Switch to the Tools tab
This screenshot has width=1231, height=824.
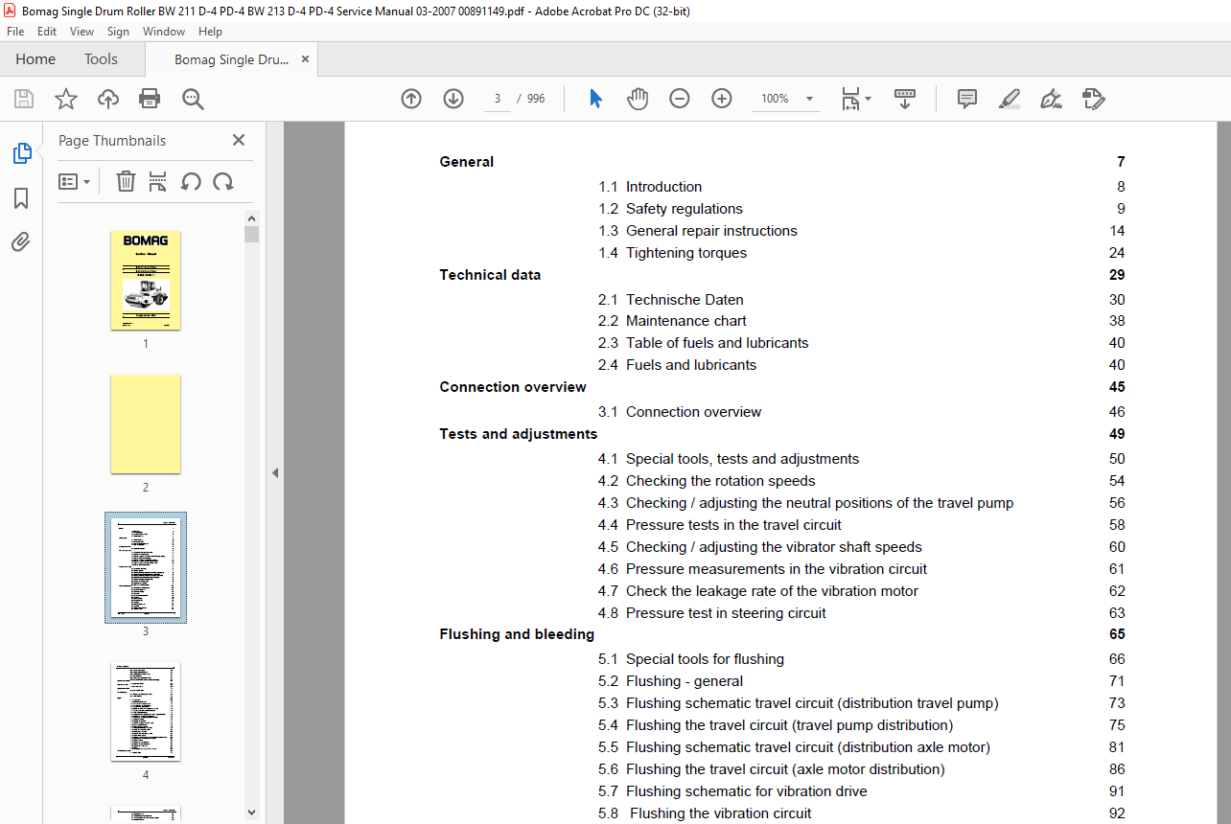click(101, 59)
